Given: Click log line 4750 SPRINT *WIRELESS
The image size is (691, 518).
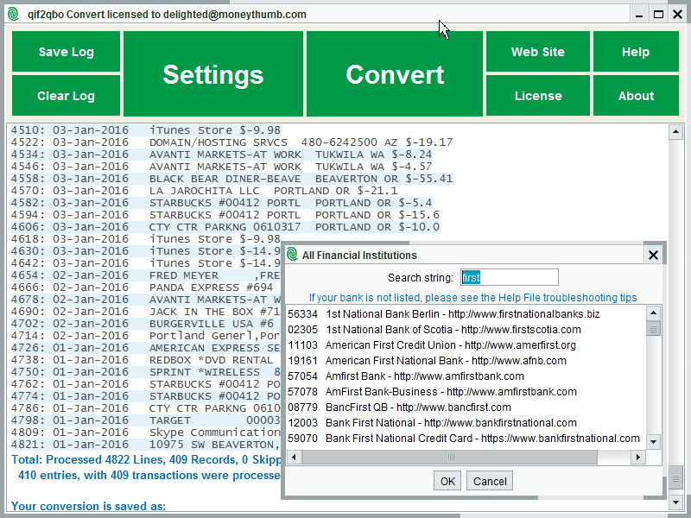Looking at the screenshot, I should [x=145, y=372].
